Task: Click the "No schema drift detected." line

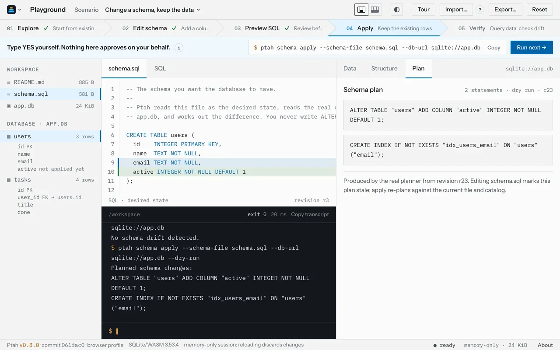Action: tap(155, 238)
